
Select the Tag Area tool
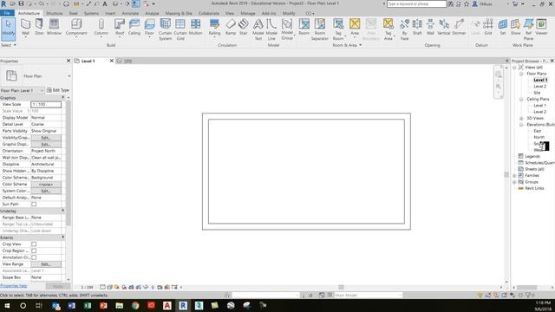(388, 29)
